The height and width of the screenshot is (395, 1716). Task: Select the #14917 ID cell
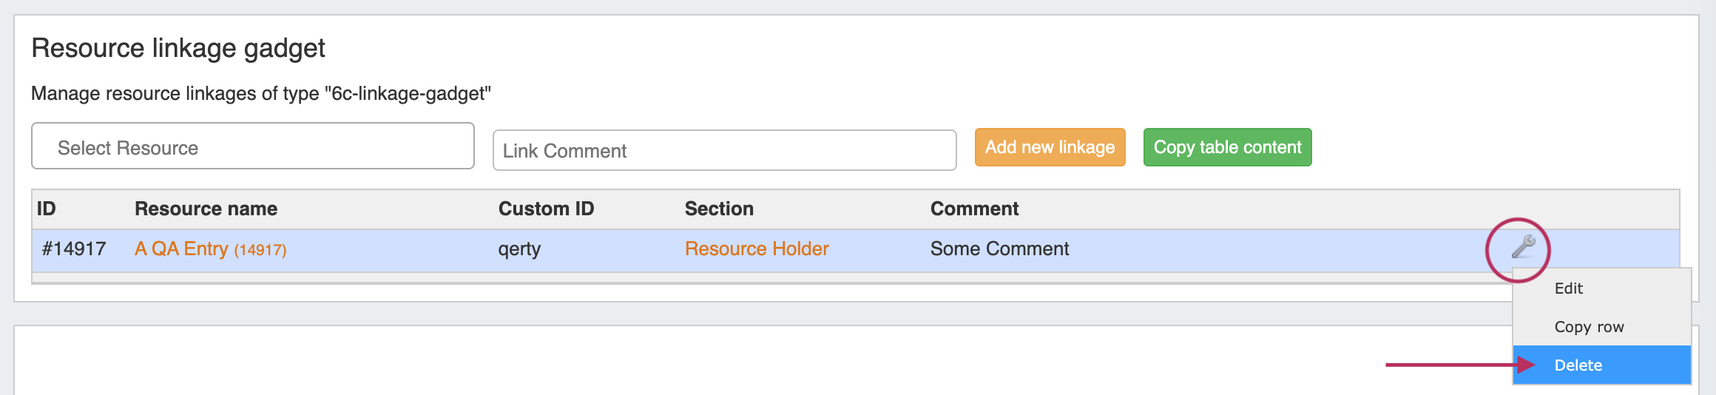coord(74,249)
